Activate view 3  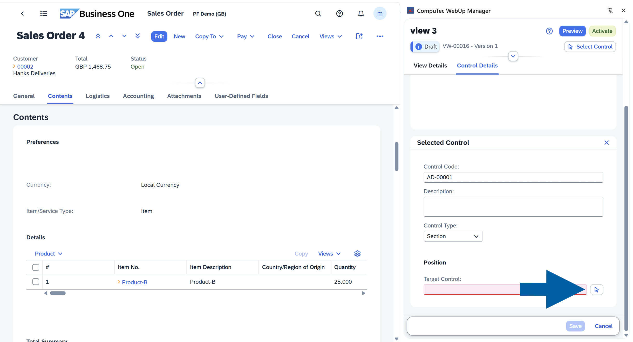click(602, 31)
